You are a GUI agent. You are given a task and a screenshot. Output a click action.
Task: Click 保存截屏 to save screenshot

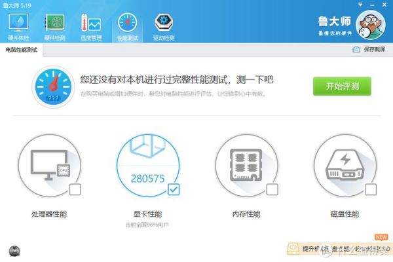(x=375, y=49)
